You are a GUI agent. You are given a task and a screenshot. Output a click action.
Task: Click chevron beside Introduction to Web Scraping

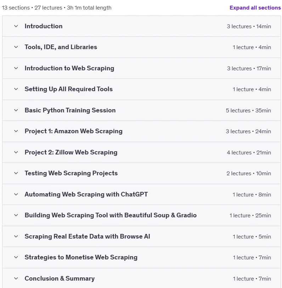pyautogui.click(x=16, y=68)
